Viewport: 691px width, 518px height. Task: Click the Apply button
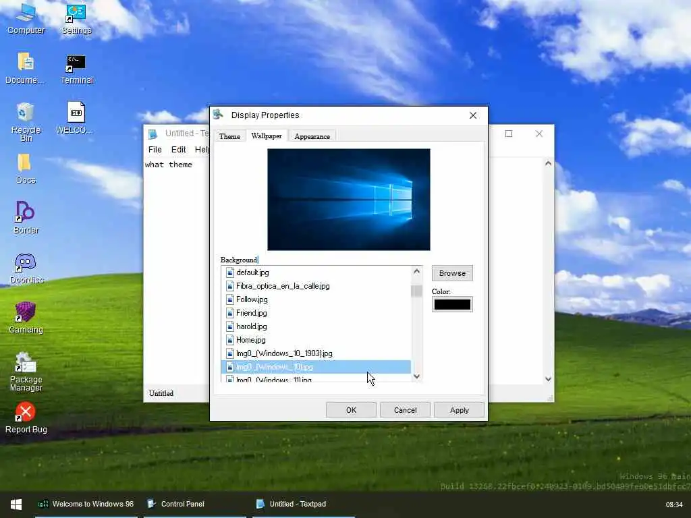coord(459,410)
